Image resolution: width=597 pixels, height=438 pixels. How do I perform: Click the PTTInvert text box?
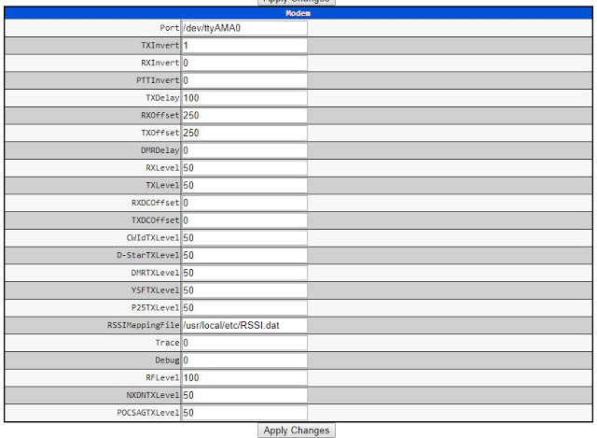coord(244,80)
